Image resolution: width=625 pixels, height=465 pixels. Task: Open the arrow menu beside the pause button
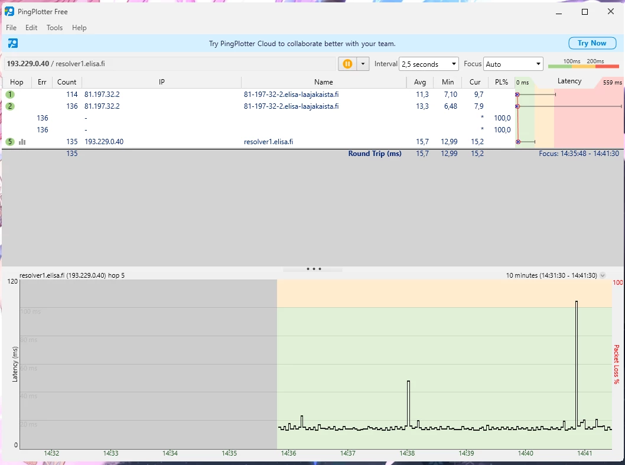pyautogui.click(x=363, y=64)
